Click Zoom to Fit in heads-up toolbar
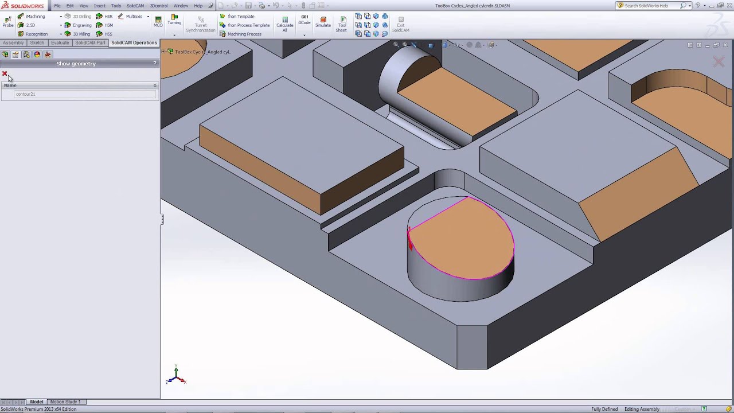 click(396, 45)
